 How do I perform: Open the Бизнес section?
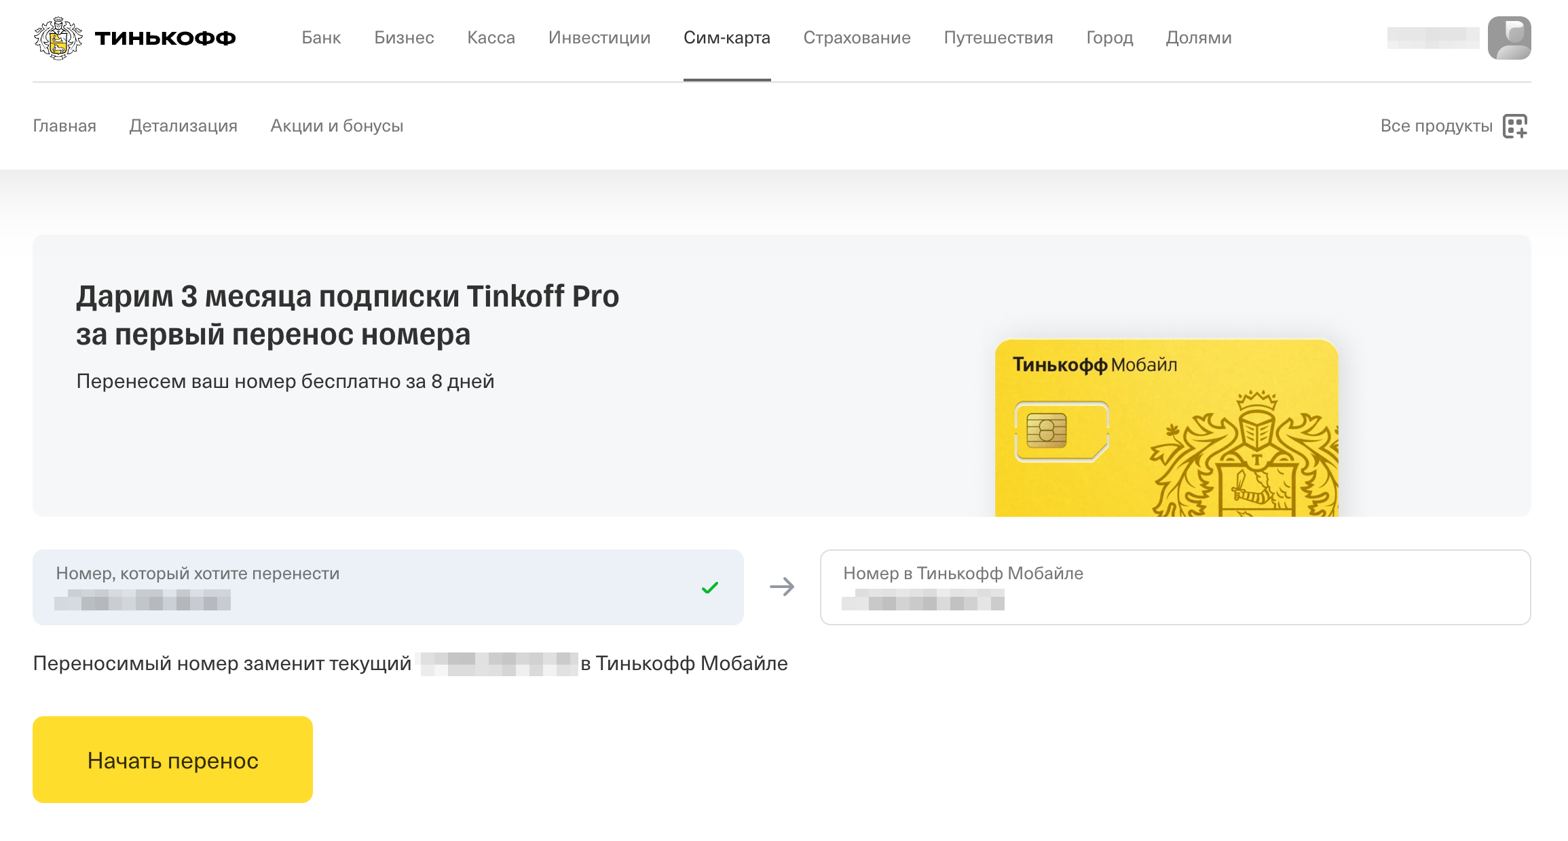pos(404,38)
